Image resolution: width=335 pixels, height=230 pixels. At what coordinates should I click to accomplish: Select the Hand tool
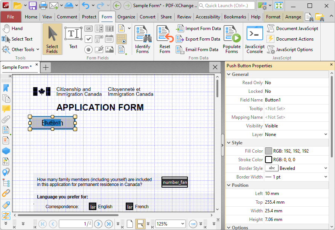click(x=12, y=29)
